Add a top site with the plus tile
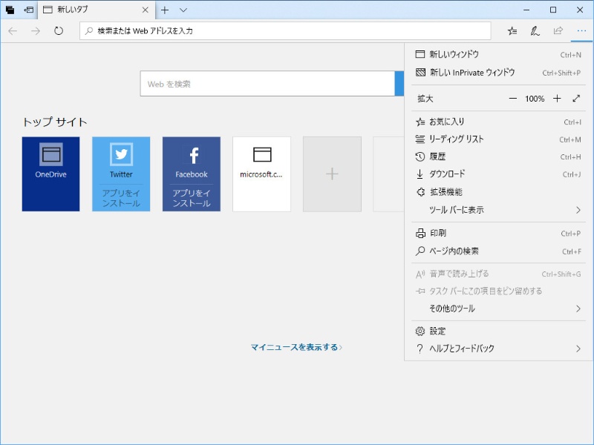 [x=332, y=174]
